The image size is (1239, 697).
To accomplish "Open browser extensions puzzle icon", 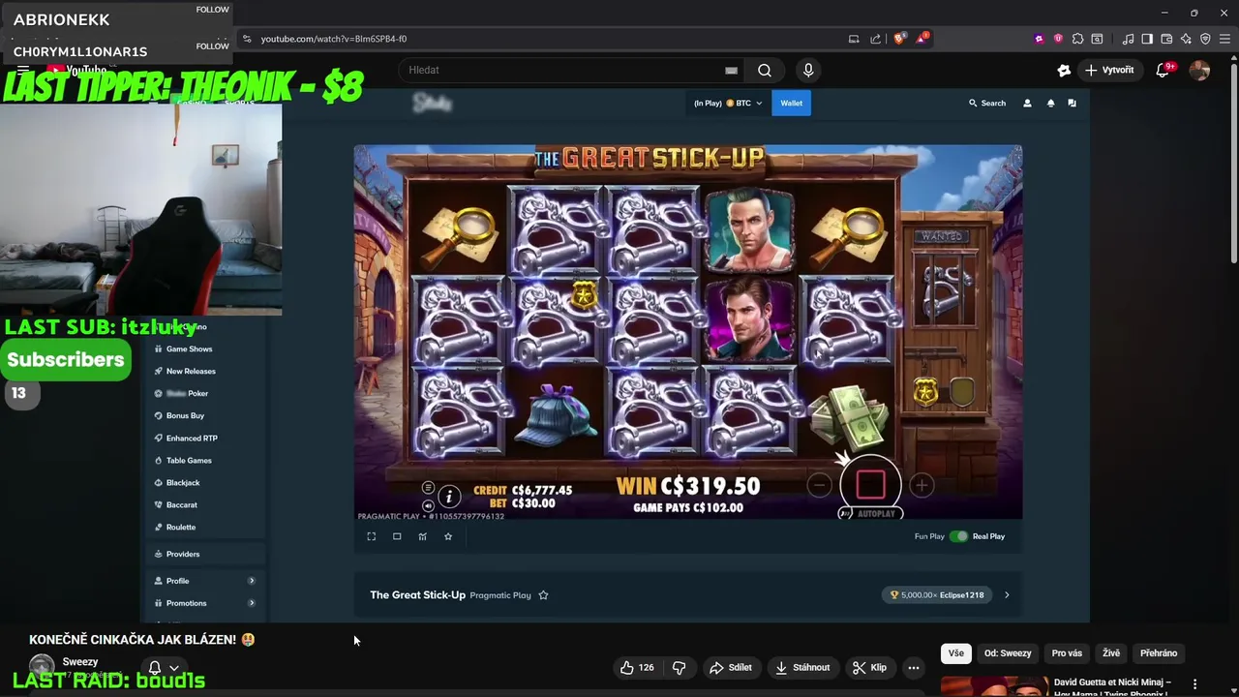I will [x=1077, y=39].
